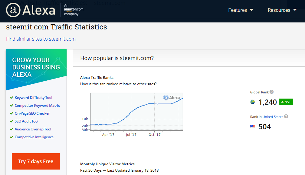Click the Alexa logo in header
The image size is (305, 175).
[x=30, y=10]
